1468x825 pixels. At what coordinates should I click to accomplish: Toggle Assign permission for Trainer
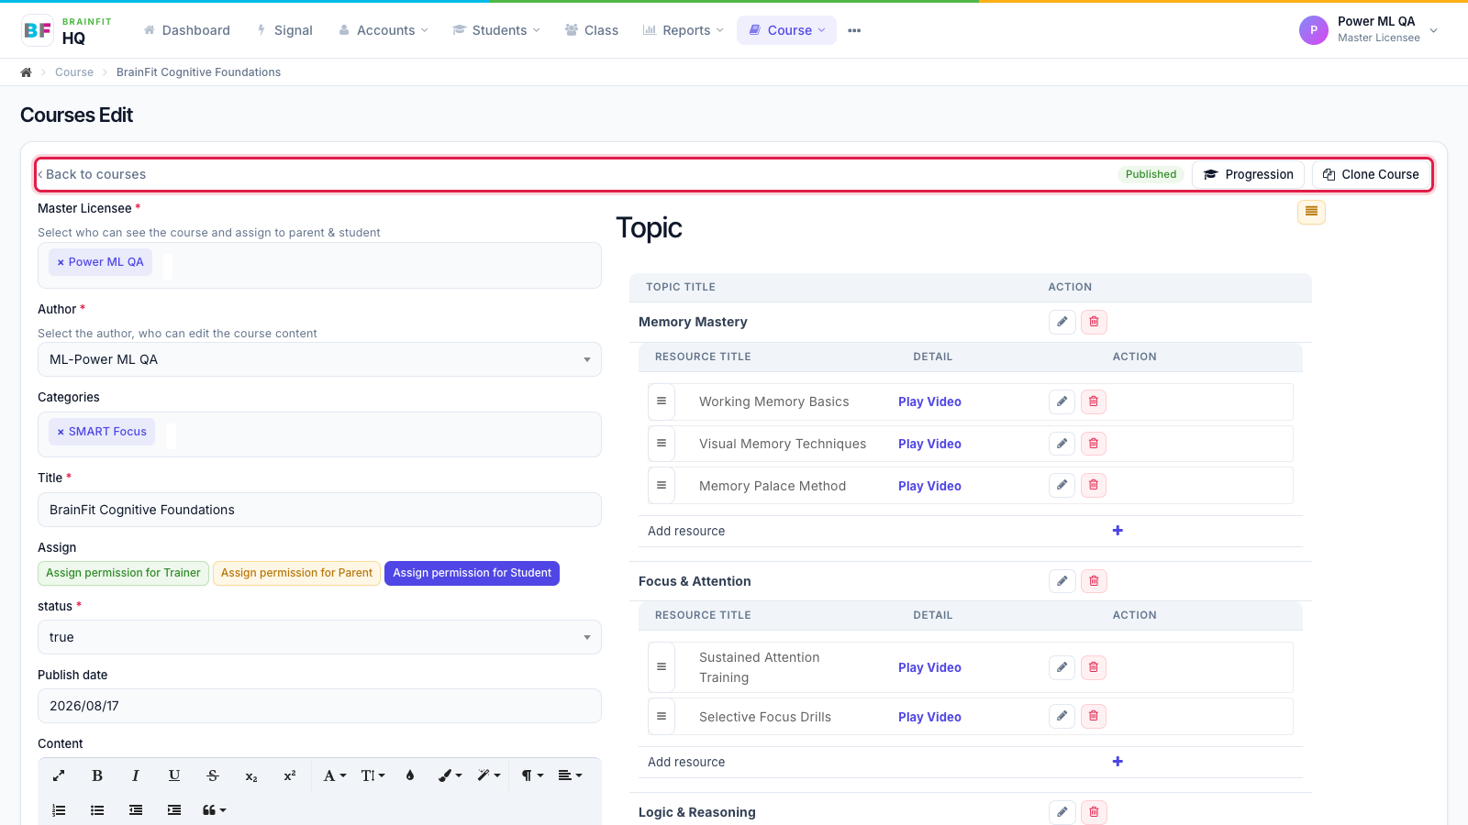pos(123,573)
